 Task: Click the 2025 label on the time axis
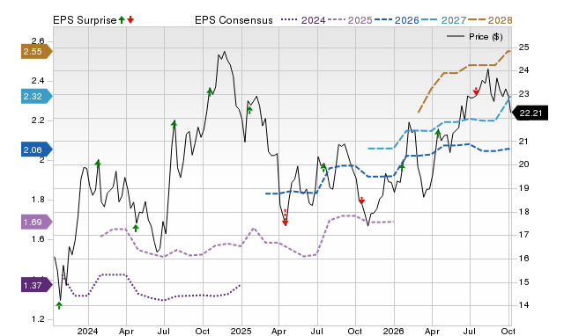241,331
